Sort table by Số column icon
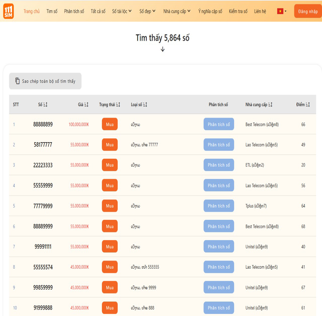Viewport: 322px width, 316px height. [x=45, y=105]
